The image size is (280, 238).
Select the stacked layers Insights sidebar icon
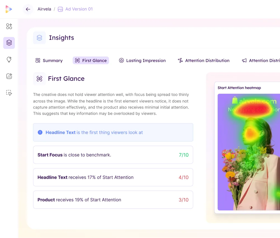(x=9, y=43)
